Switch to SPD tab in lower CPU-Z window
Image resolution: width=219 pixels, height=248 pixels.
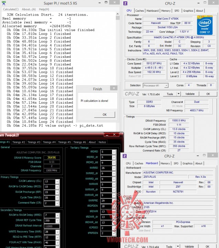176,163
